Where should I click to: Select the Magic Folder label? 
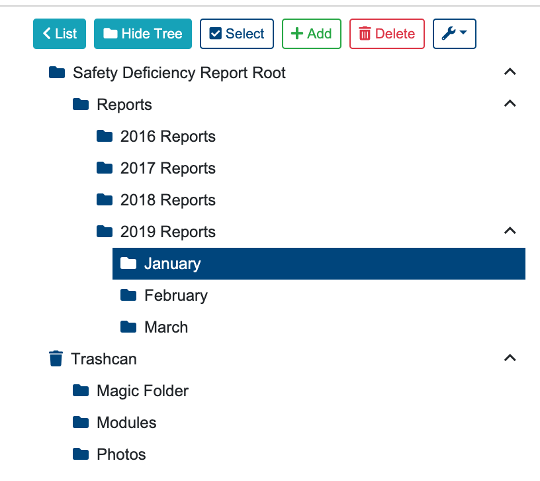(x=142, y=391)
